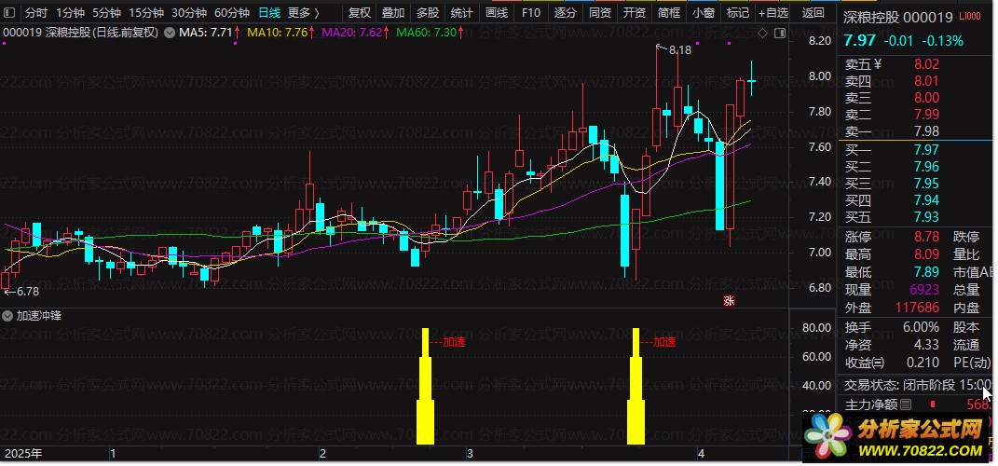Add stock via +自选 button
Viewport: 998px width, 466px height.
(x=773, y=13)
